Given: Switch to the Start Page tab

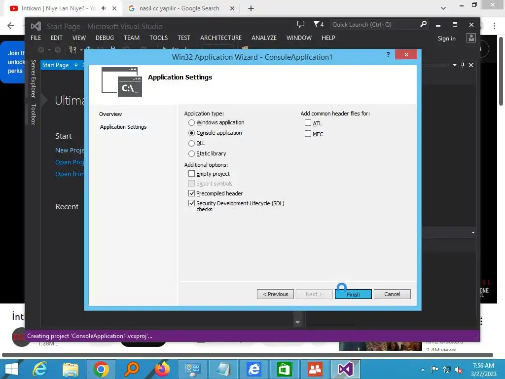Looking at the screenshot, I should pos(55,65).
